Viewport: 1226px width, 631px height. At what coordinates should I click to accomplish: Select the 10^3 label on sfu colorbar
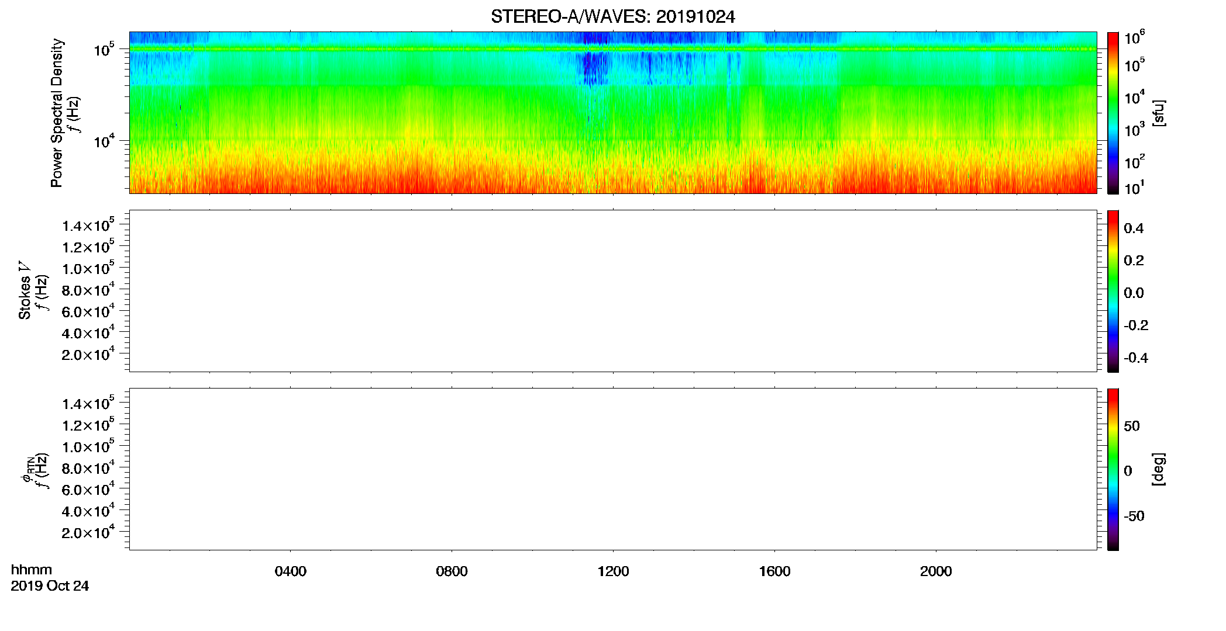1135,129
